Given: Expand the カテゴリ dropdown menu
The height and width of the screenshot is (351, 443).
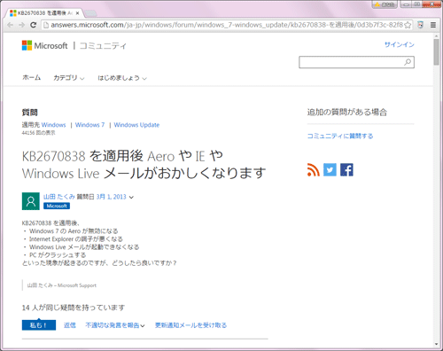Looking at the screenshot, I should [69, 78].
